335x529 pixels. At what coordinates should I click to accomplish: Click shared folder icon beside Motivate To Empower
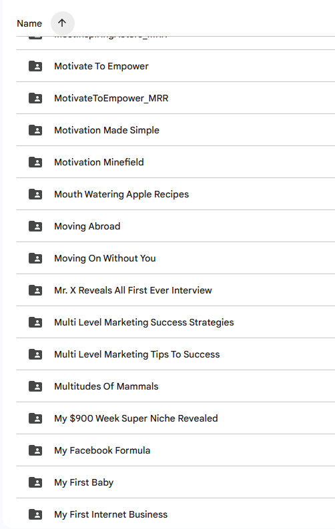point(35,66)
